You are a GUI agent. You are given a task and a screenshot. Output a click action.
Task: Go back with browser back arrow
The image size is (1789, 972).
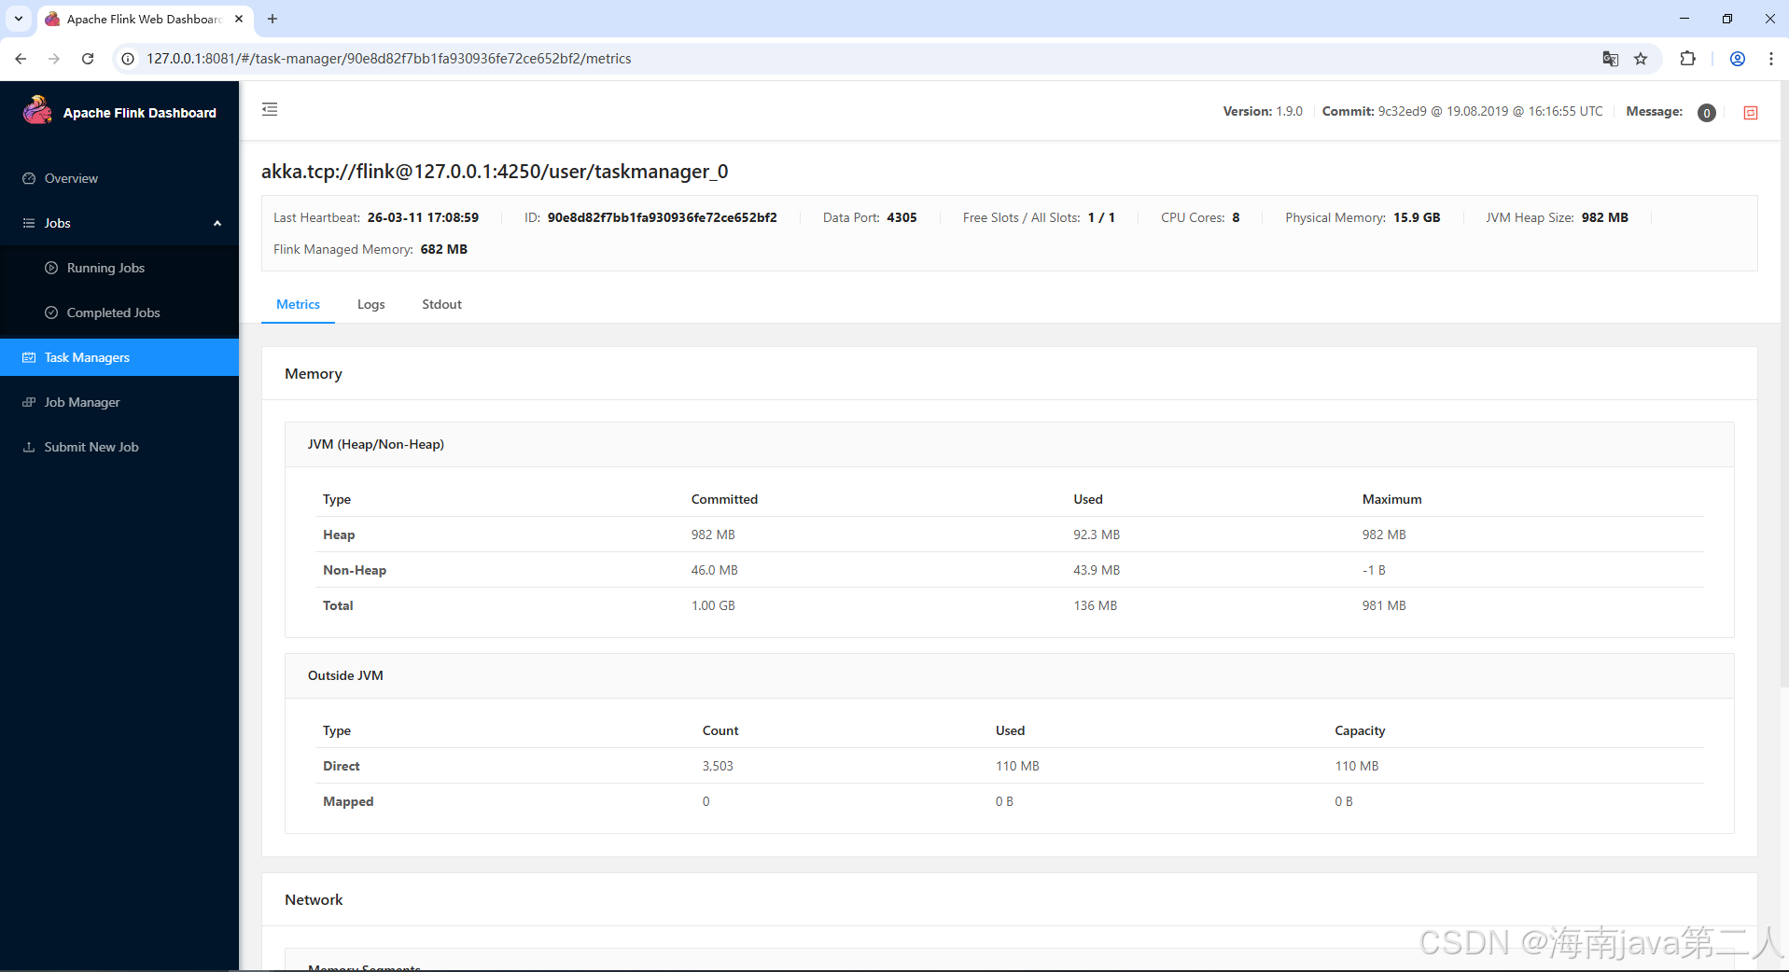tap(21, 59)
